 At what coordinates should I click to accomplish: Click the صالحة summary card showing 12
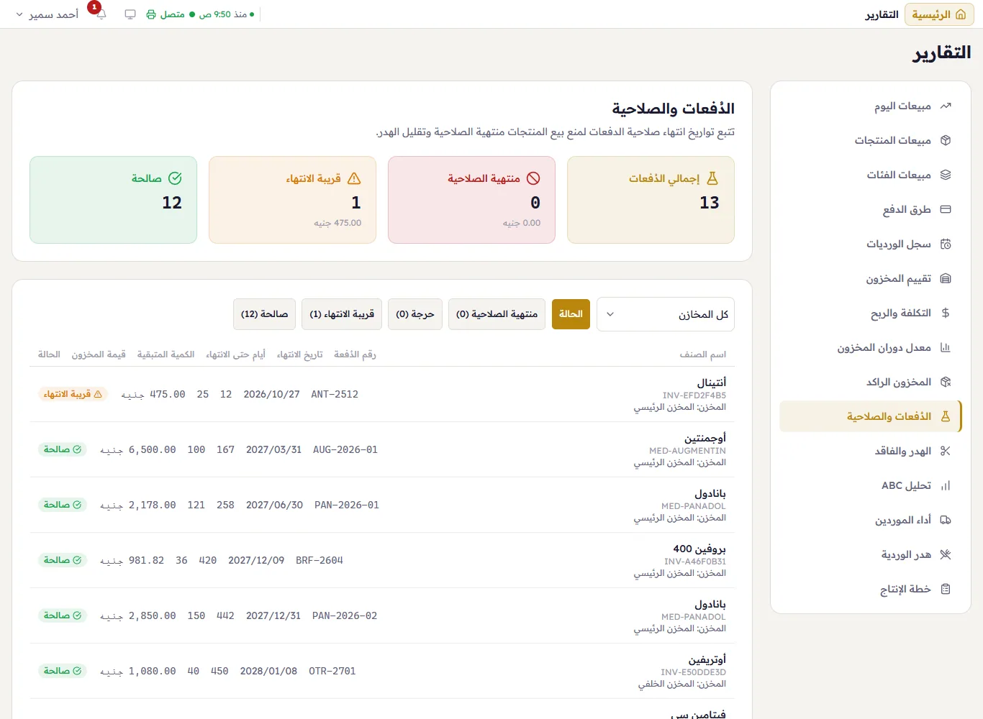(x=113, y=200)
